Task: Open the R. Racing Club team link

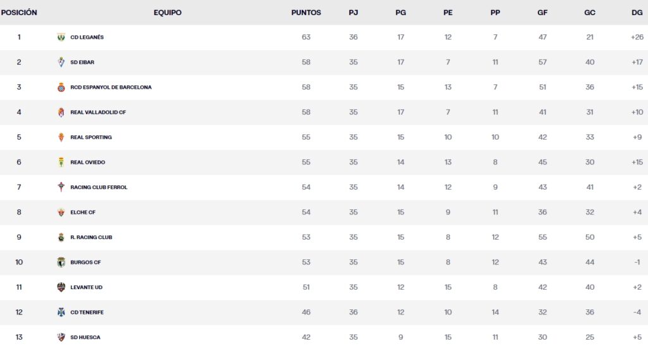Action: click(91, 237)
